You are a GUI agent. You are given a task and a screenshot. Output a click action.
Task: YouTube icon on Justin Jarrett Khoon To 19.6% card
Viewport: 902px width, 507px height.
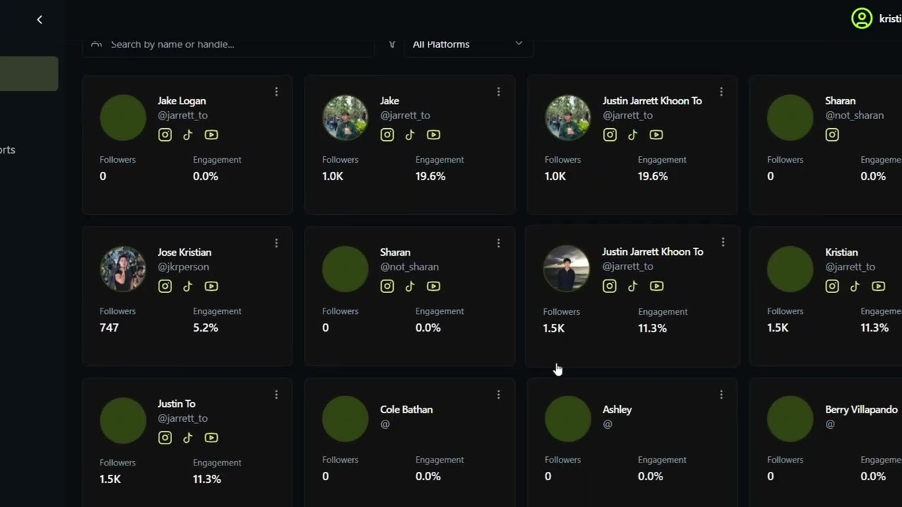656,134
